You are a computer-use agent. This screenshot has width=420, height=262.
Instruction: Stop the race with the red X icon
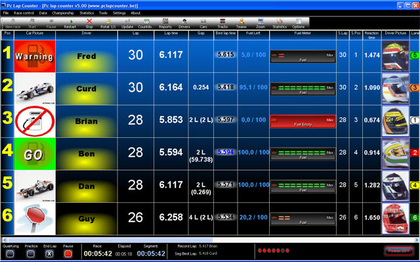pos(89,23)
